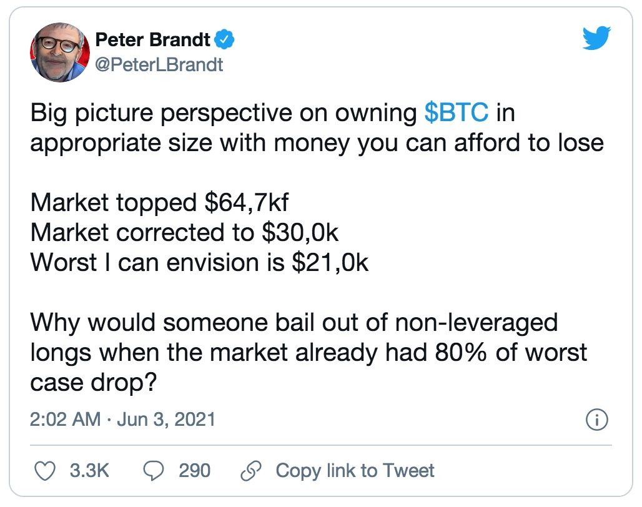Click the Twitter bird logo

(x=596, y=38)
